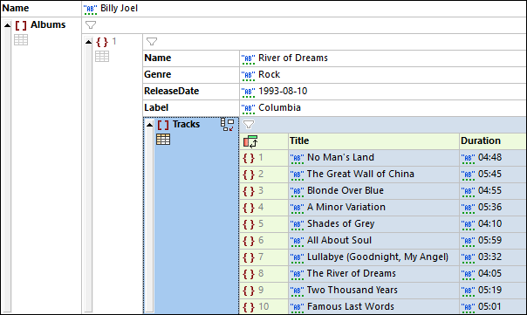This screenshot has height=315, width=527.
Task: Click the tree view icon beside Tracks
Action: coord(227,125)
